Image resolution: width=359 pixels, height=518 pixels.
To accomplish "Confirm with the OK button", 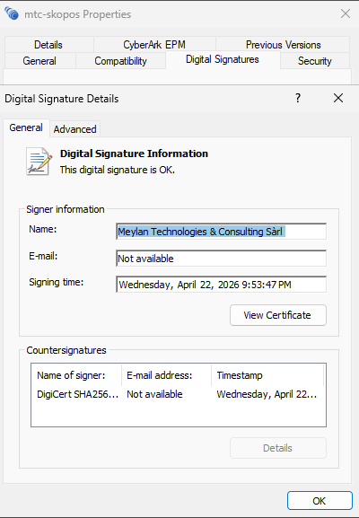I will click(x=320, y=501).
